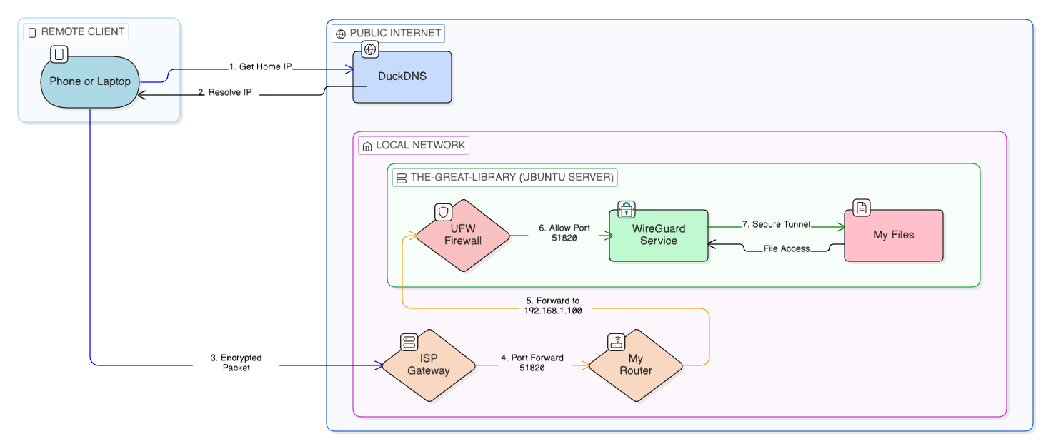Toggle the My Router diamond node
The width and height of the screenshot is (1046, 444).
(634, 365)
